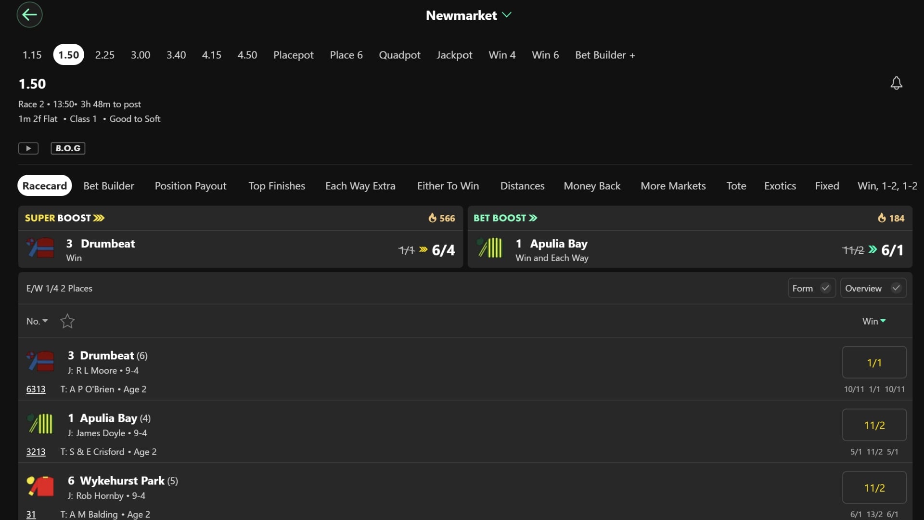The height and width of the screenshot is (520, 924).
Task: Add Apulia Bay 6/1 Bet Boost price
Action: (892, 250)
